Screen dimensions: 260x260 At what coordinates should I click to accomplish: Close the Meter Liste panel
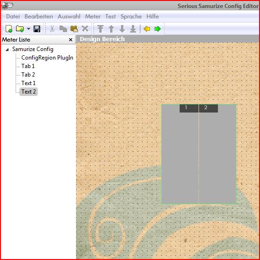click(70, 40)
